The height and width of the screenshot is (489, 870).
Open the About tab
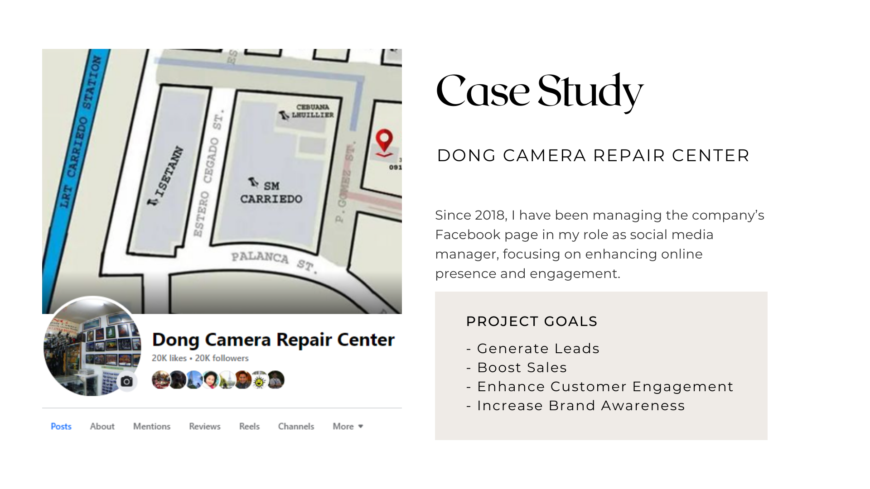[102, 427]
